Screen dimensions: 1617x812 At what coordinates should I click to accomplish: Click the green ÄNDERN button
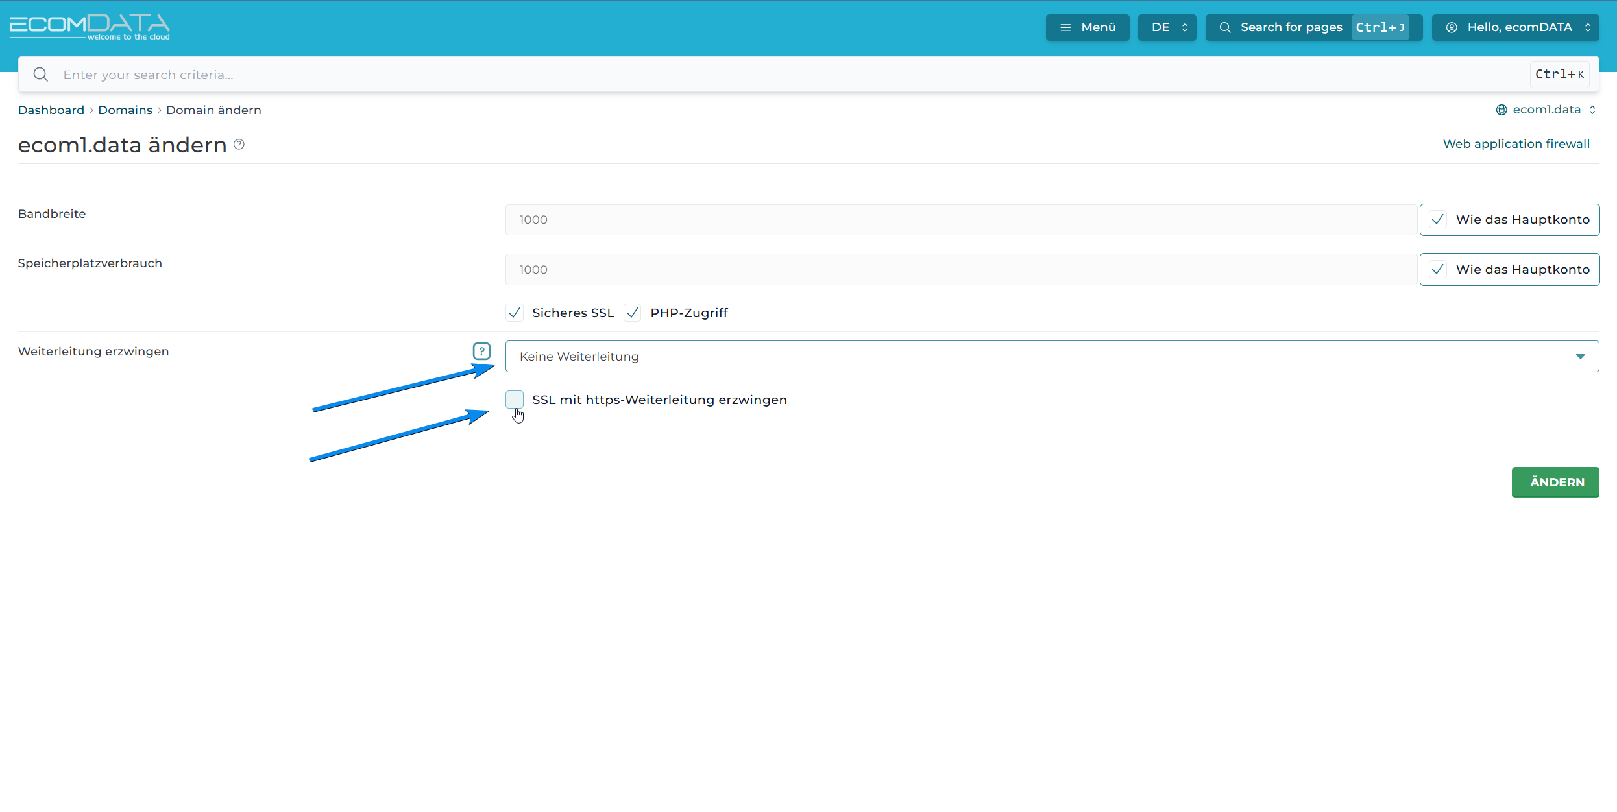(x=1555, y=482)
